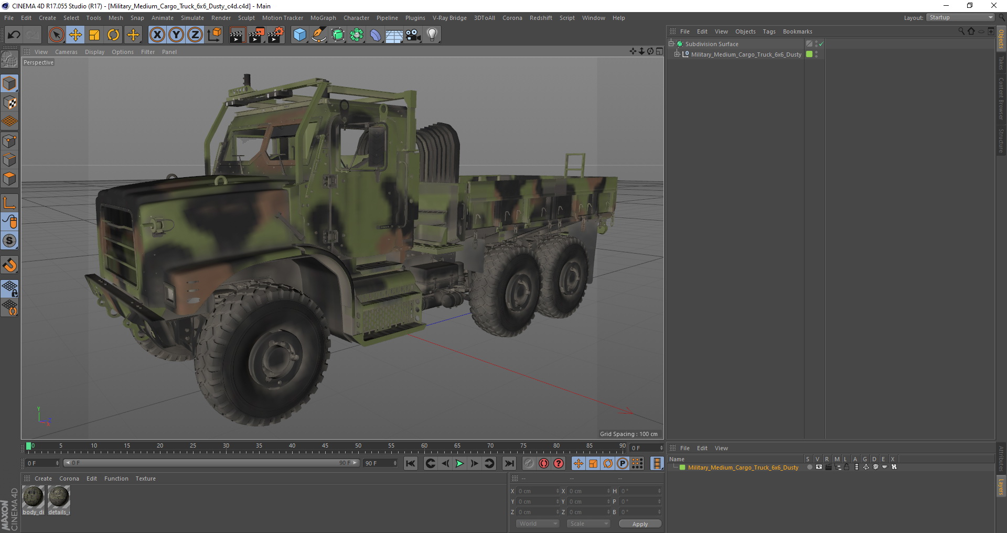Select the body_di material thumbnail

coord(33,499)
